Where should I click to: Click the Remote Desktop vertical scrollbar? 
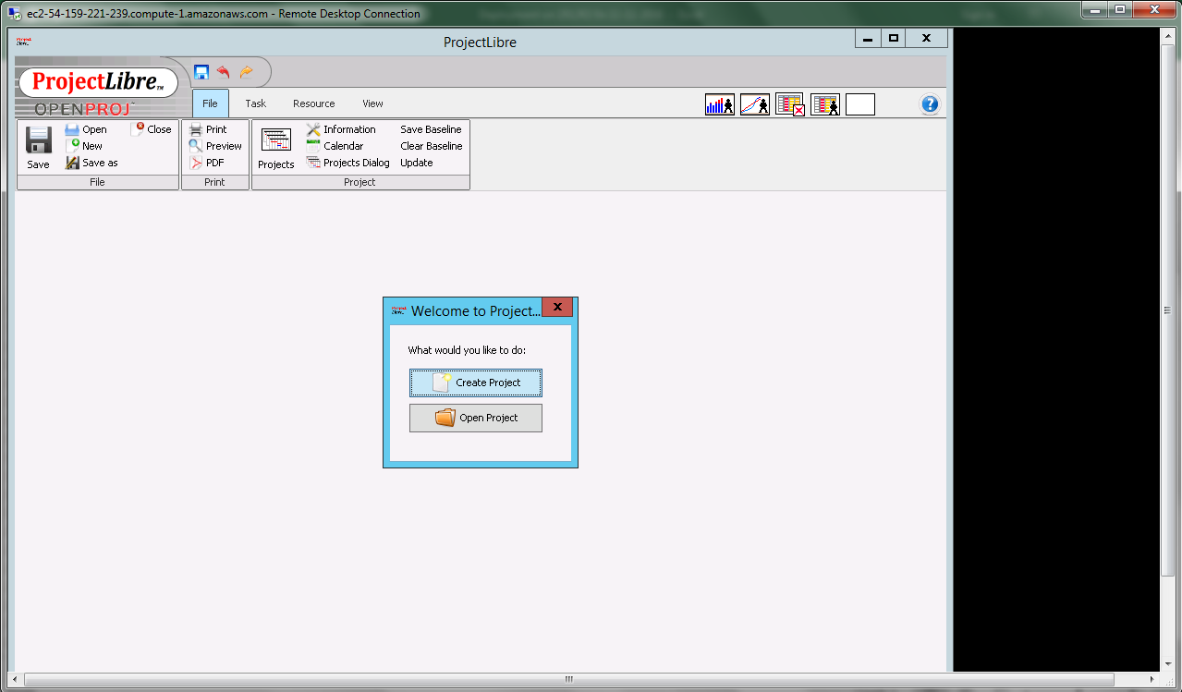point(1168,311)
